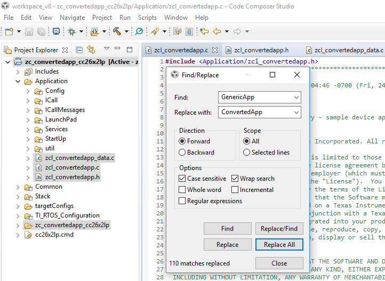Open the Debug dropdown arrow

(81, 31)
